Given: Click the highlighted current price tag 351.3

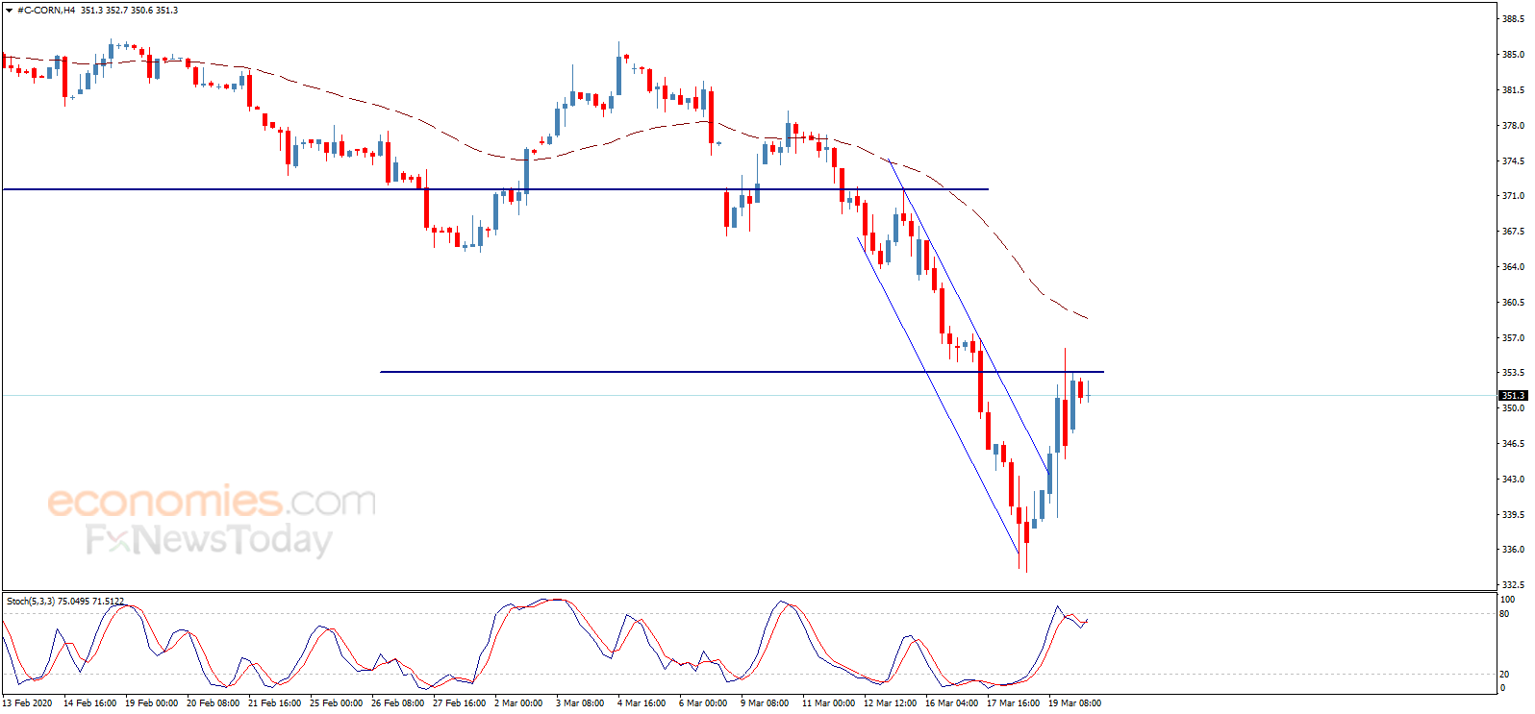Looking at the screenshot, I should pyautogui.click(x=1513, y=395).
